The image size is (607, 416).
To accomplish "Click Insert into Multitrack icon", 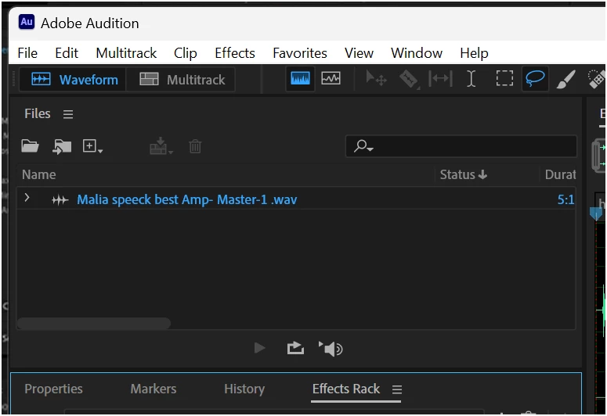I will coord(161,146).
